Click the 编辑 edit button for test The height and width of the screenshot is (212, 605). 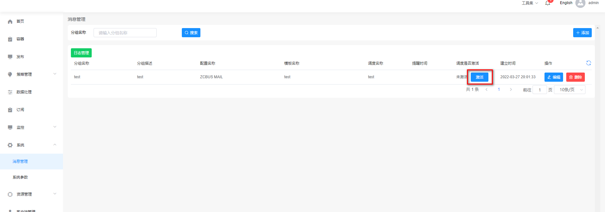[554, 77]
